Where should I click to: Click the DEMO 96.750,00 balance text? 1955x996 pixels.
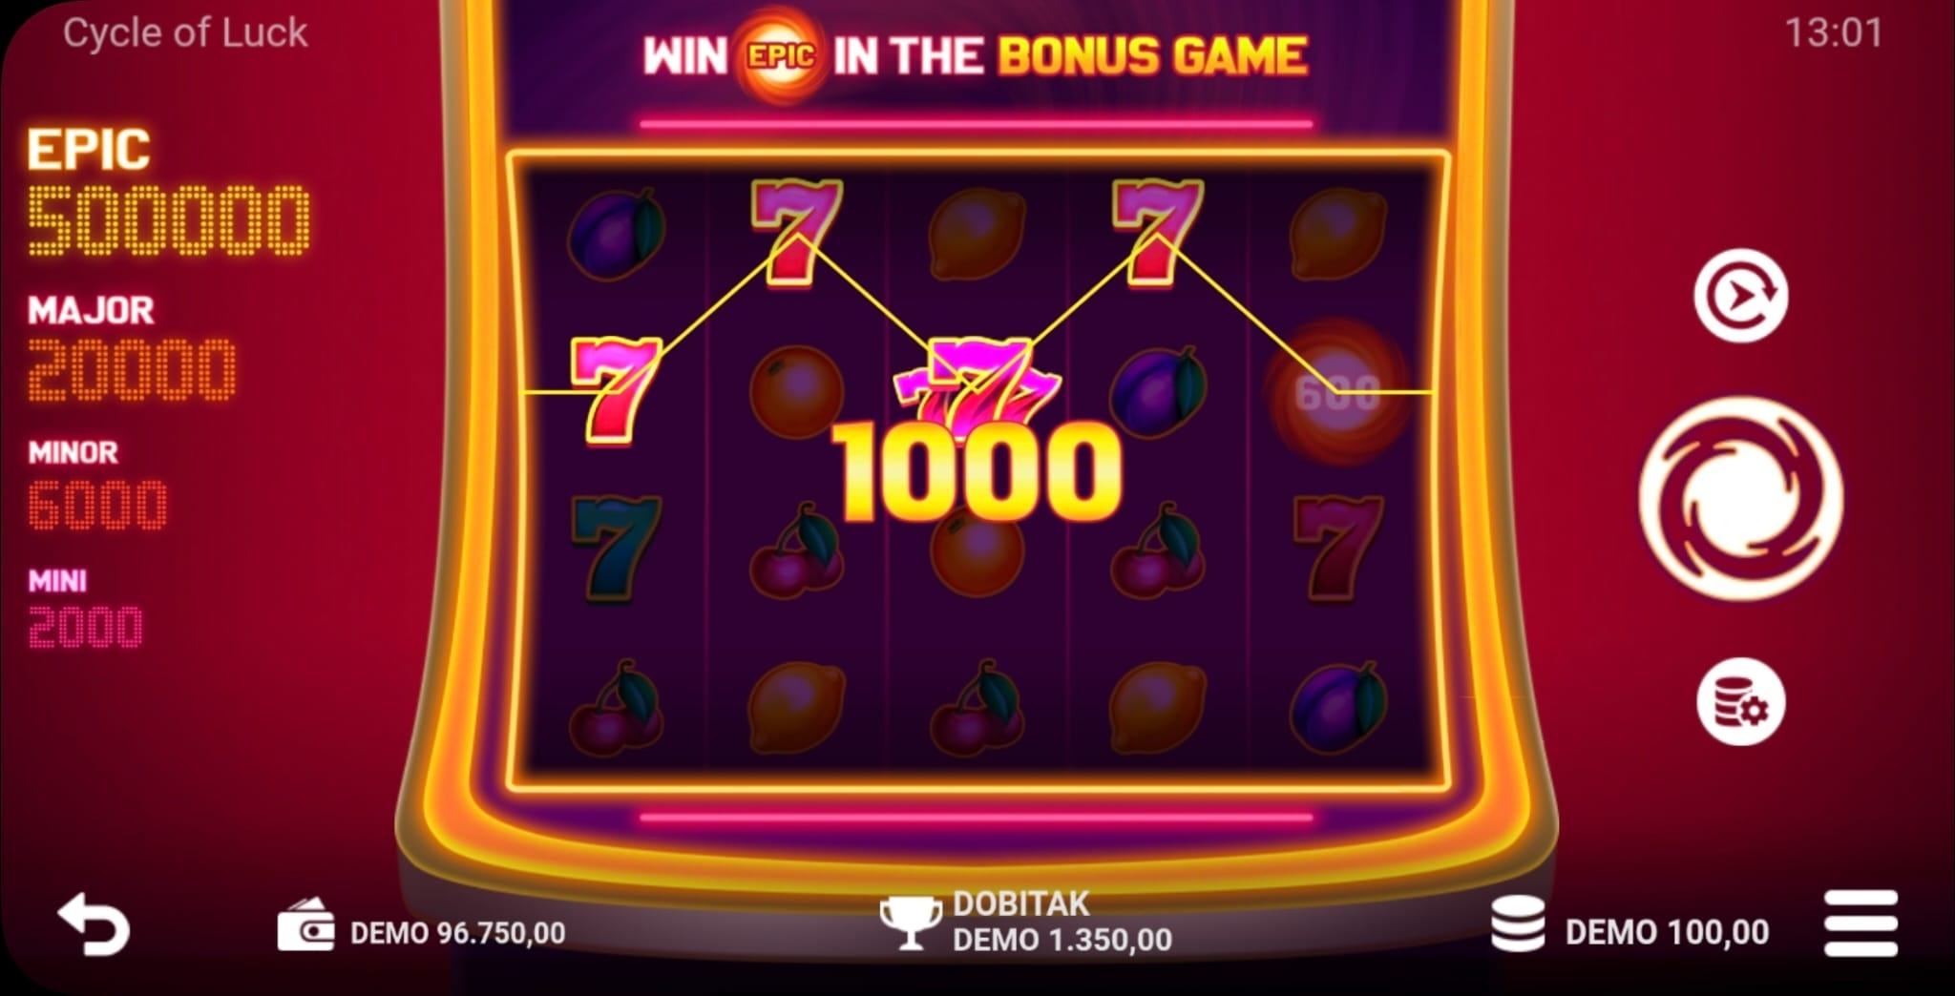(x=457, y=933)
